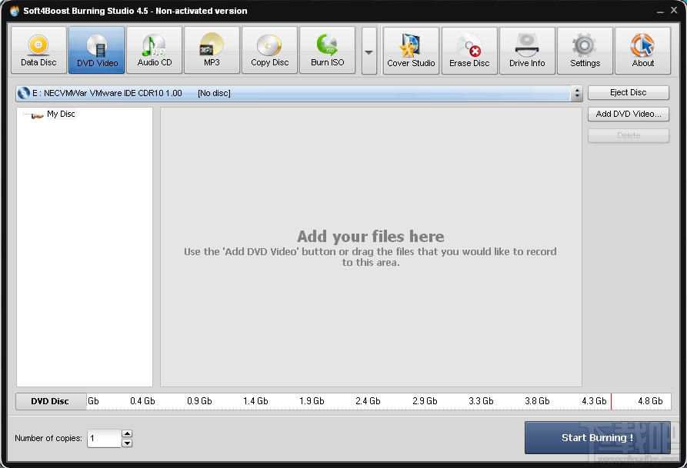
Task: Click the drive list spinner arrows
Action: click(576, 93)
